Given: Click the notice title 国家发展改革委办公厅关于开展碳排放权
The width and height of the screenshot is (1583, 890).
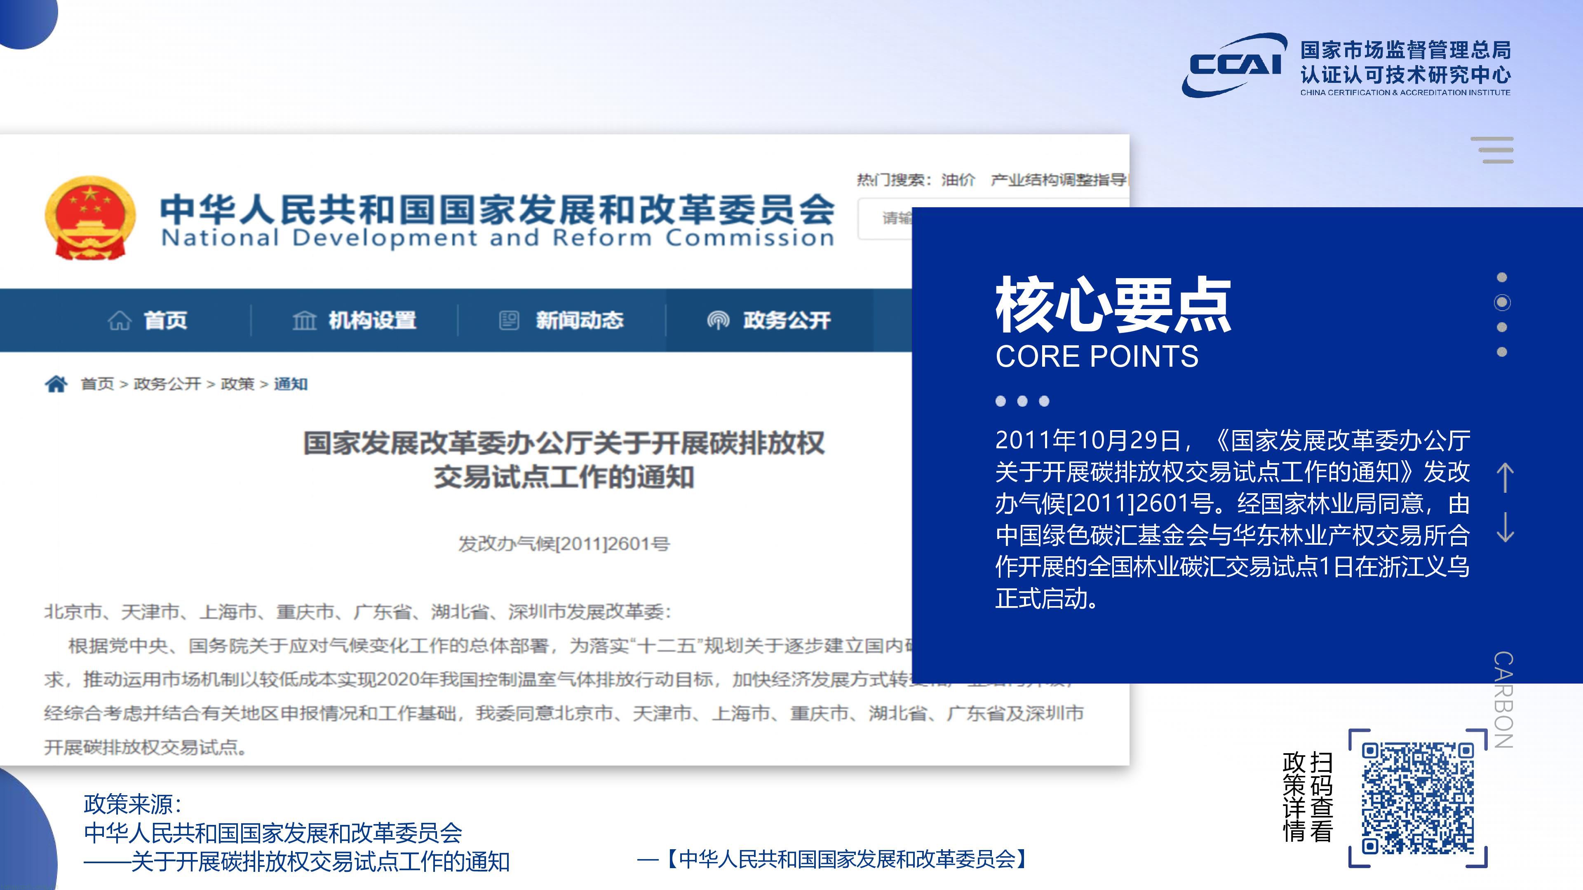Looking at the screenshot, I should coord(564,443).
